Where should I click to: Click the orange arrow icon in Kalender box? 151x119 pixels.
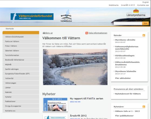[x=144, y=35]
